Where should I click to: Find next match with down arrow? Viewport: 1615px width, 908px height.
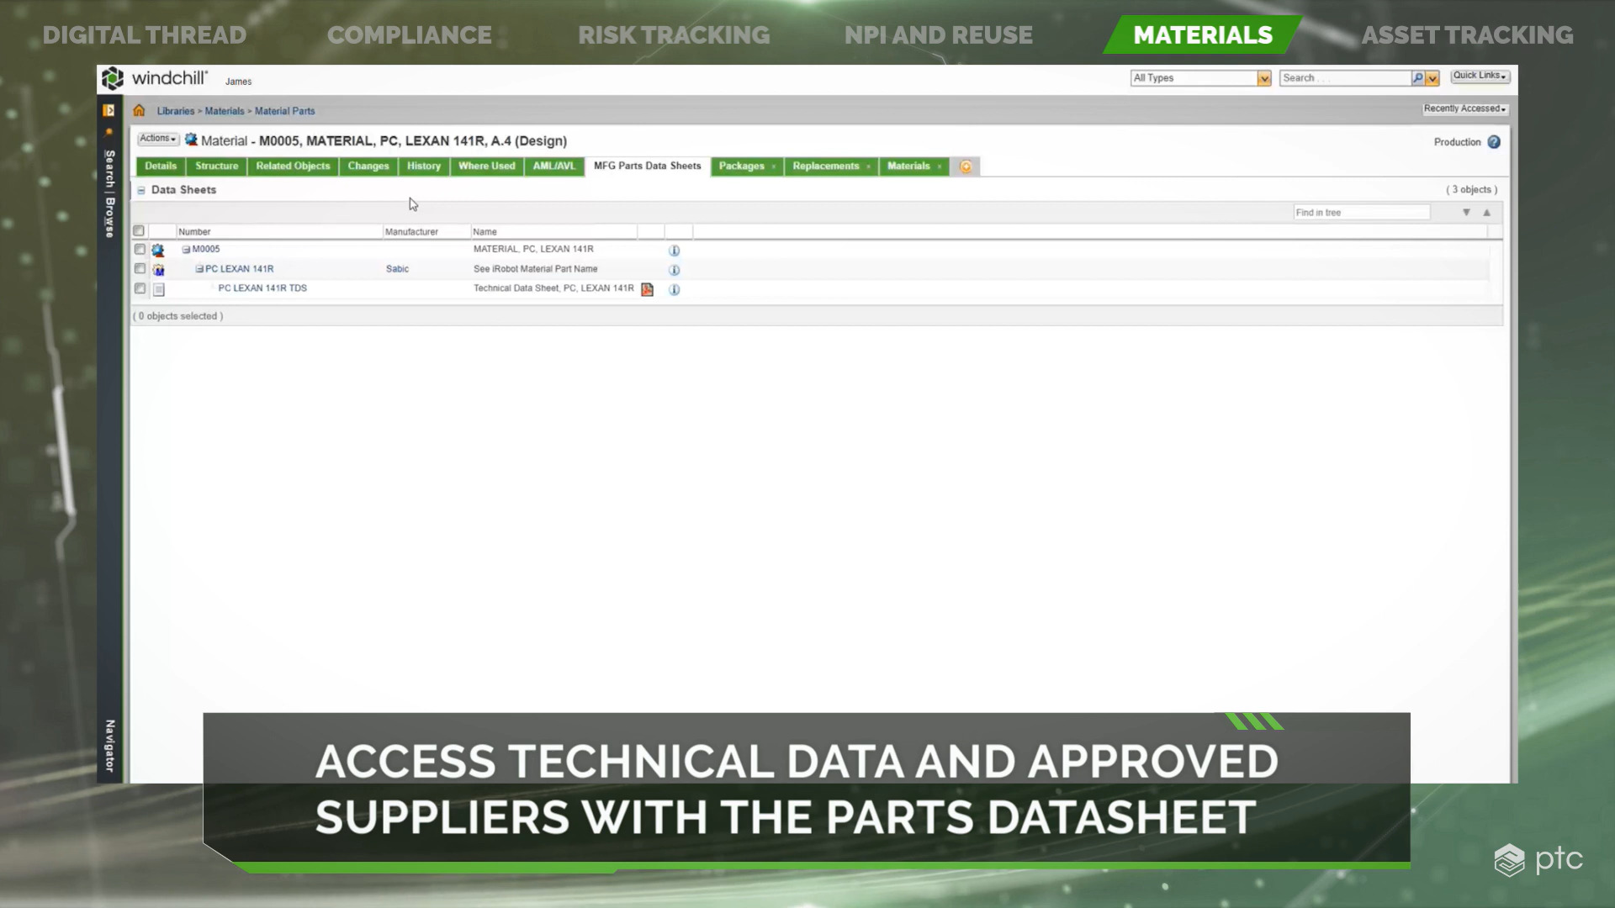[x=1466, y=213]
